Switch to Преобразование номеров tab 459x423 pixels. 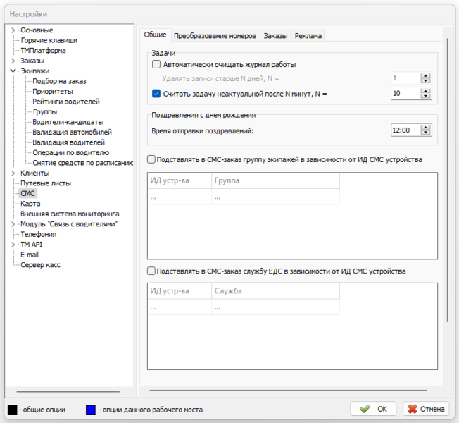pos(215,35)
